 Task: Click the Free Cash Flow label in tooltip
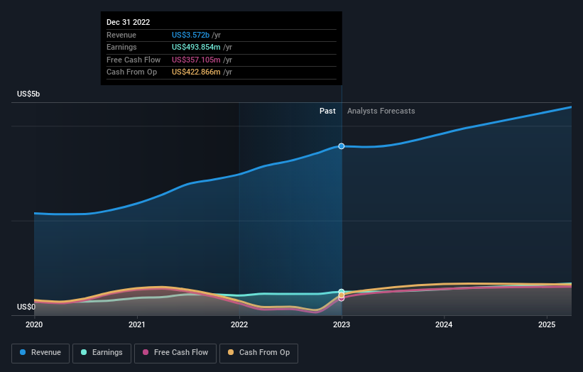point(134,60)
